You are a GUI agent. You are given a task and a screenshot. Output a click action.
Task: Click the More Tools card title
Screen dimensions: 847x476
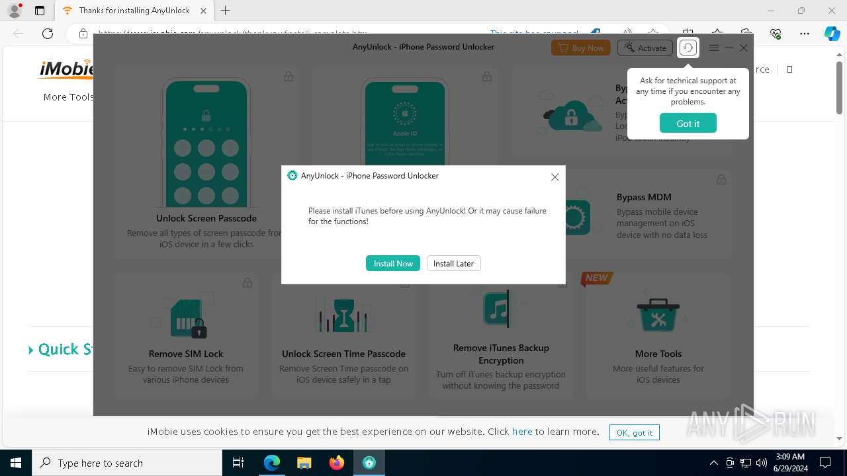[658, 354]
